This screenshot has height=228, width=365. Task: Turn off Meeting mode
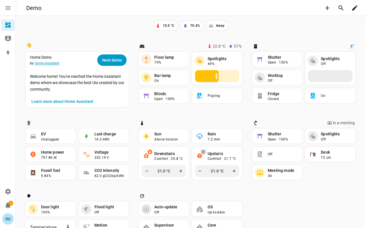point(260,172)
